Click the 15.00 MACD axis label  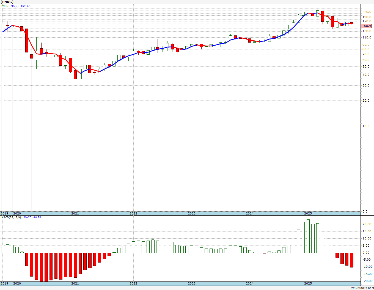[366, 232]
